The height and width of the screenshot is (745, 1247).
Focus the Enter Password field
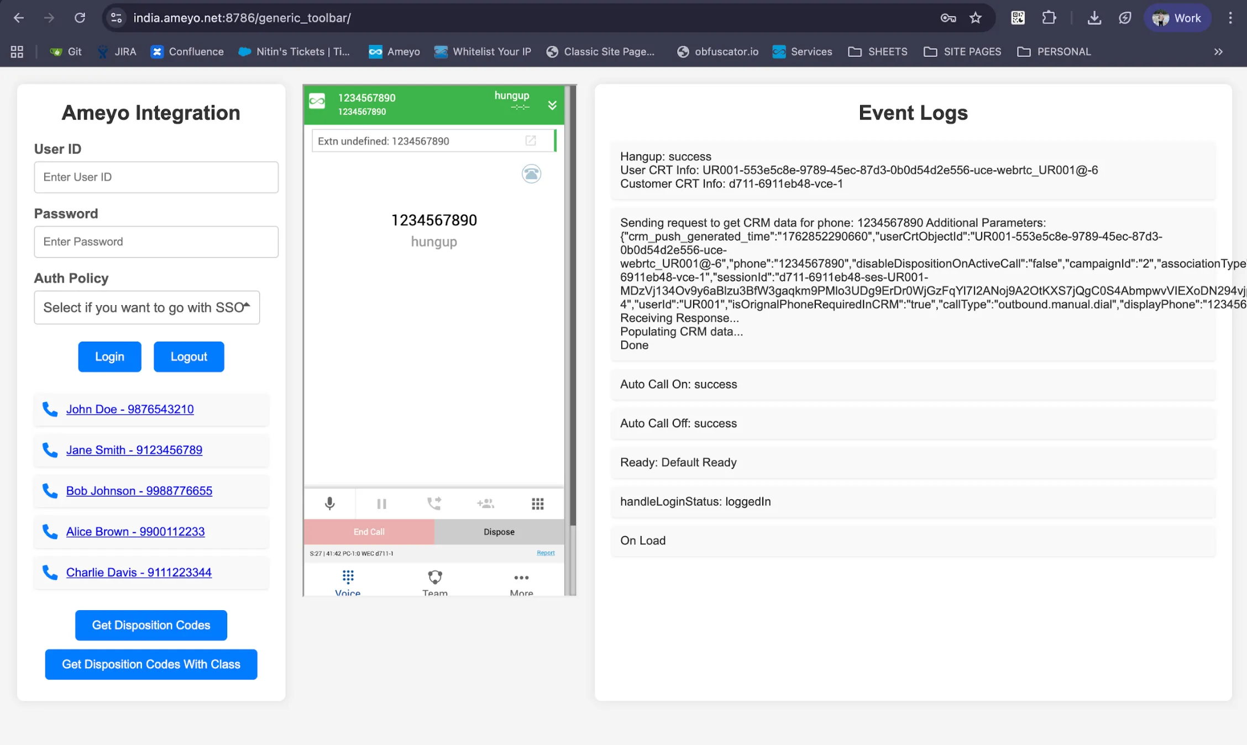click(156, 242)
